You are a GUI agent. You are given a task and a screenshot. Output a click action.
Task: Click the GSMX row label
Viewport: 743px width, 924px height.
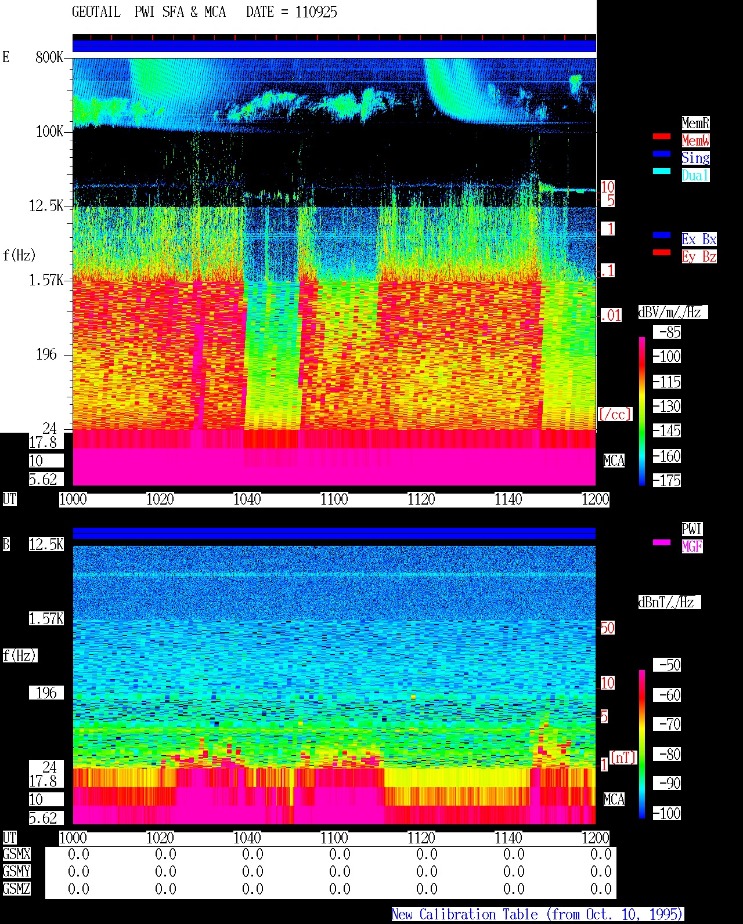pyautogui.click(x=16, y=854)
